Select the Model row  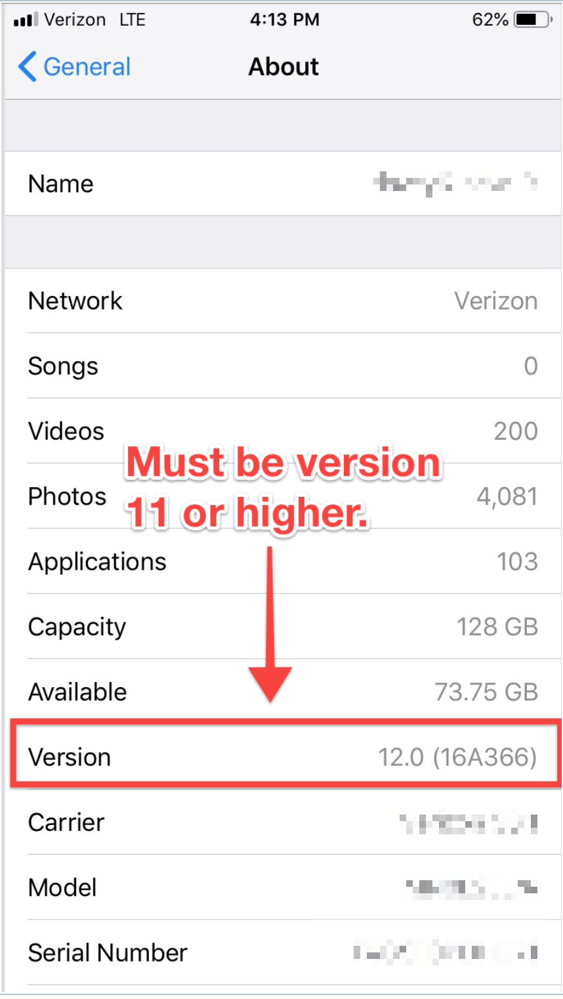283,887
